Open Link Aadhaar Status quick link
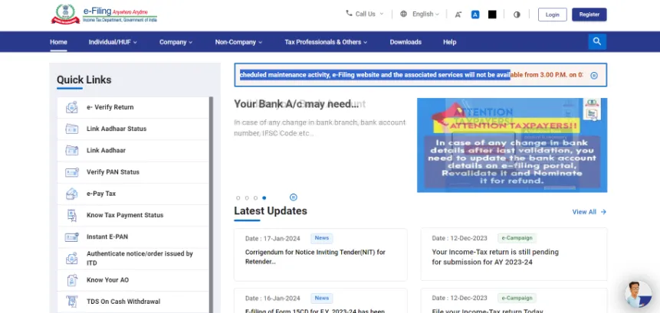 point(133,129)
